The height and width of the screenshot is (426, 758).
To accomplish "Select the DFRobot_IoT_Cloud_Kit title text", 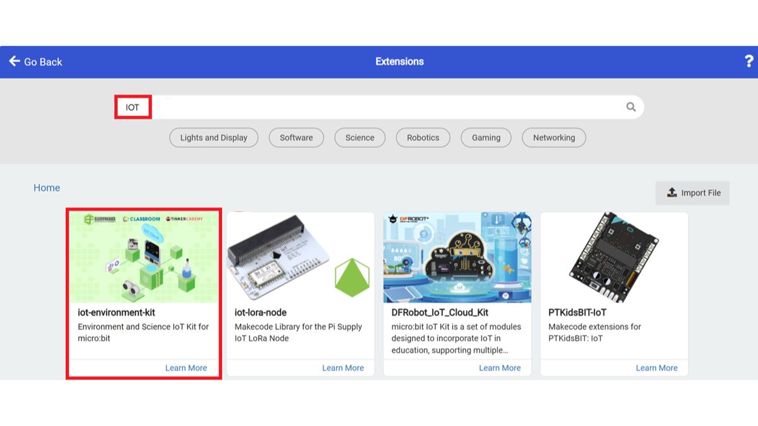I will pyautogui.click(x=440, y=312).
